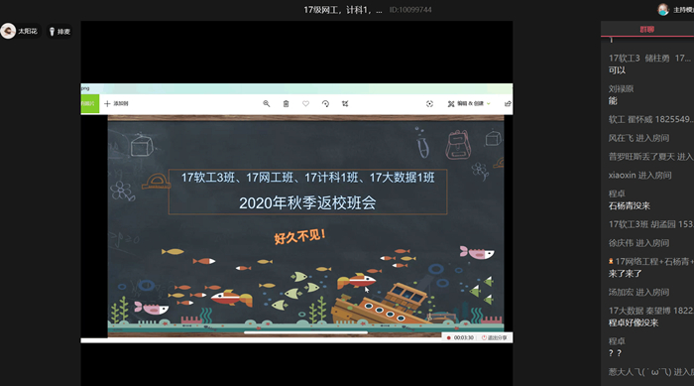Click the share icon at toolbar's right end
The width and height of the screenshot is (694, 386).
tap(508, 104)
